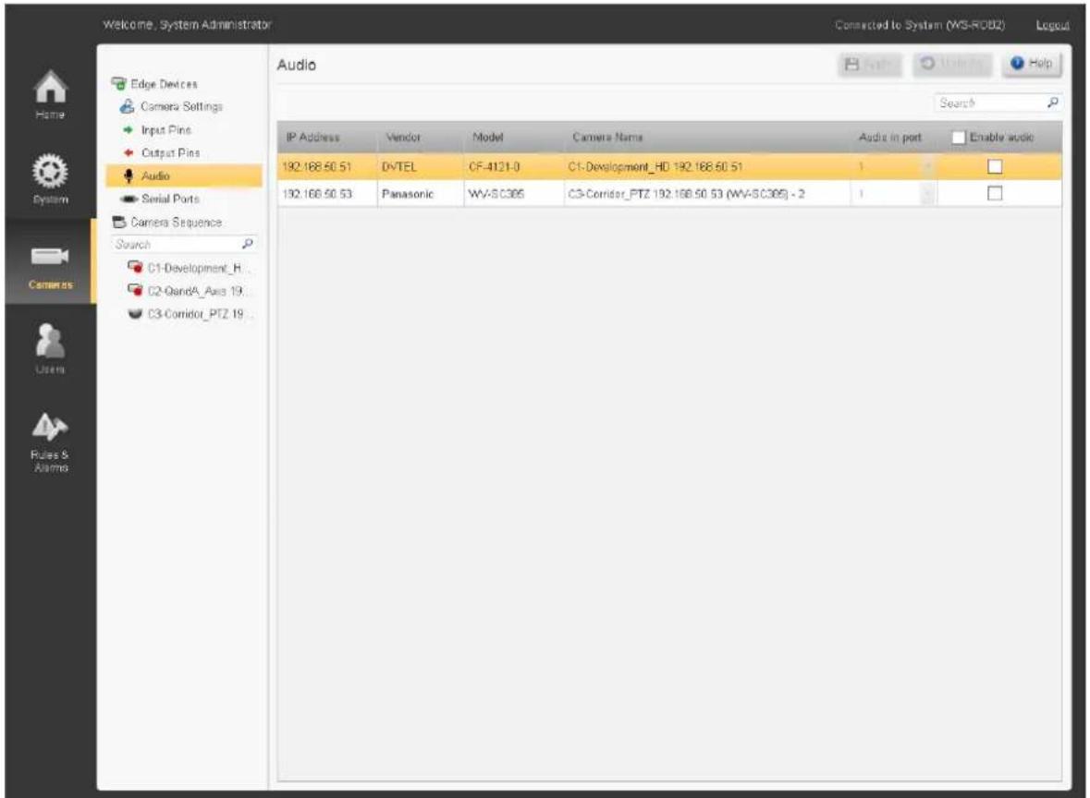Sort by Camera Name column header
The height and width of the screenshot is (798, 1090).
pos(607,138)
